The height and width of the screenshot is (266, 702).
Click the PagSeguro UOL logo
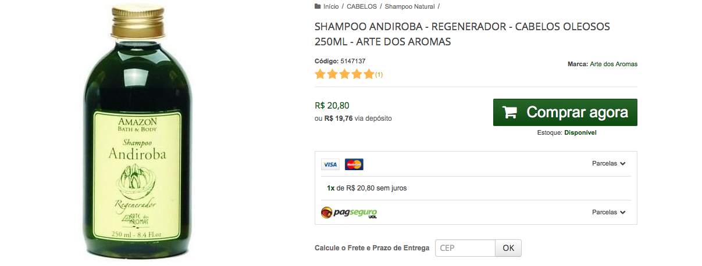click(x=350, y=213)
